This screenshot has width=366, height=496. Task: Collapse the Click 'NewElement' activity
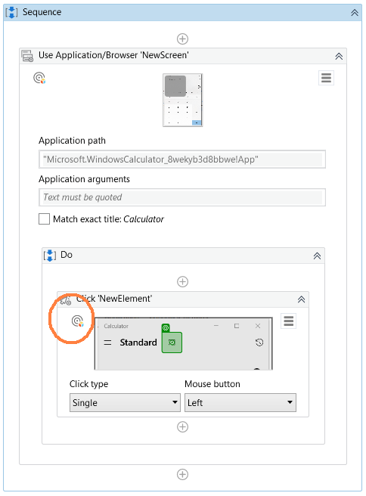click(x=301, y=299)
